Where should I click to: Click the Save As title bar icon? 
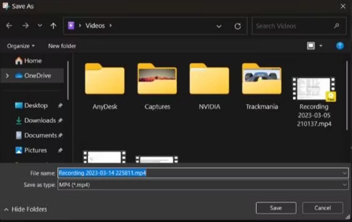6,6
